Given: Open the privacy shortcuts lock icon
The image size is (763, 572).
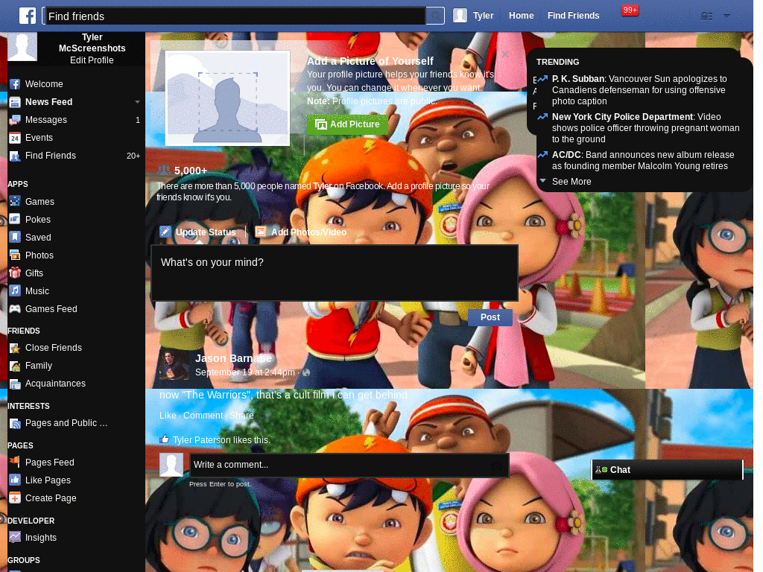Looking at the screenshot, I should (706, 16).
